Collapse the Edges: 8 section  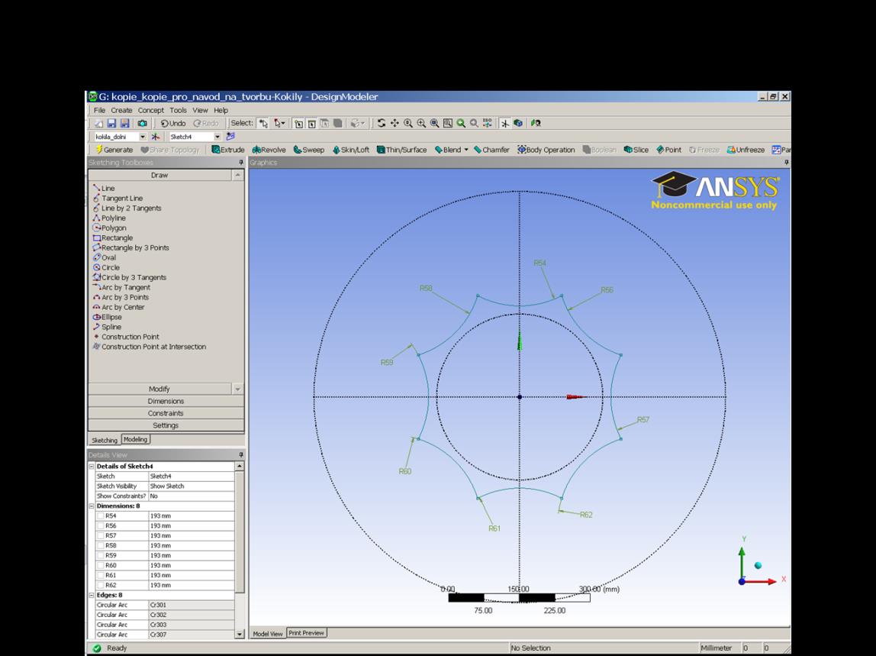[x=92, y=595]
